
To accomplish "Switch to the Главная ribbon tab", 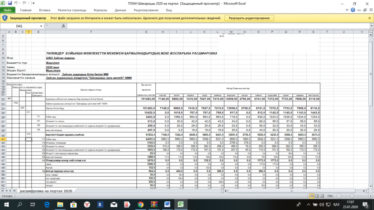I will click(x=26, y=10).
